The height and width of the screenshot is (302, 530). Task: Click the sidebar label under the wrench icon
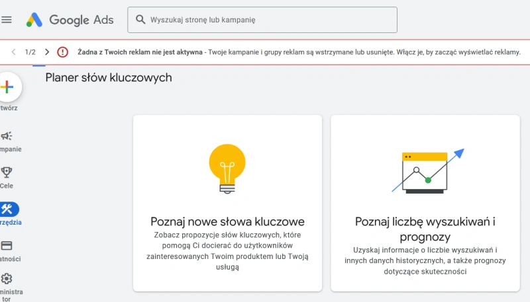coord(11,223)
